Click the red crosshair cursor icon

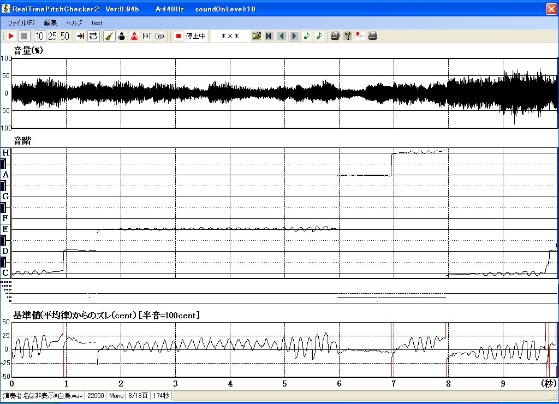(360, 36)
